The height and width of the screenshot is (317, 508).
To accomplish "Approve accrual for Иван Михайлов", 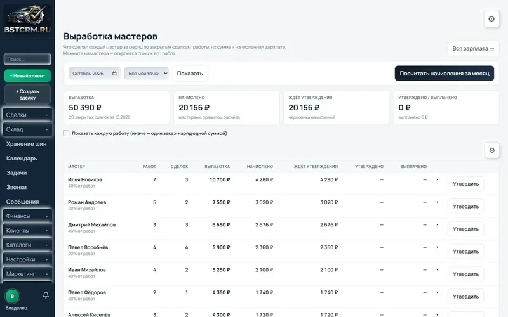I will (465, 274).
